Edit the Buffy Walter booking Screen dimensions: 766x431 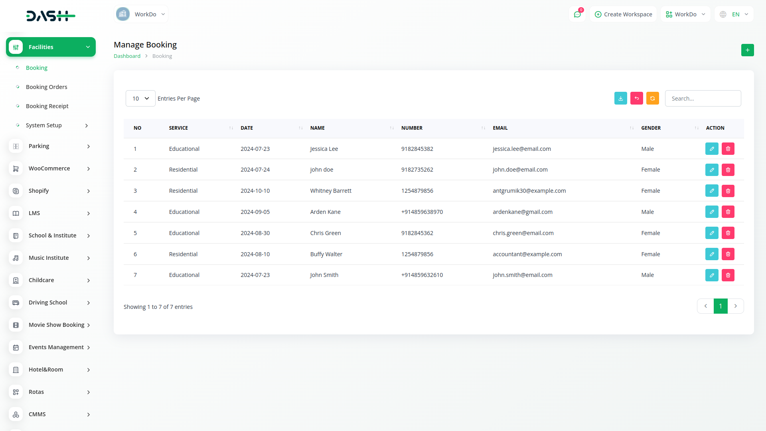point(712,254)
